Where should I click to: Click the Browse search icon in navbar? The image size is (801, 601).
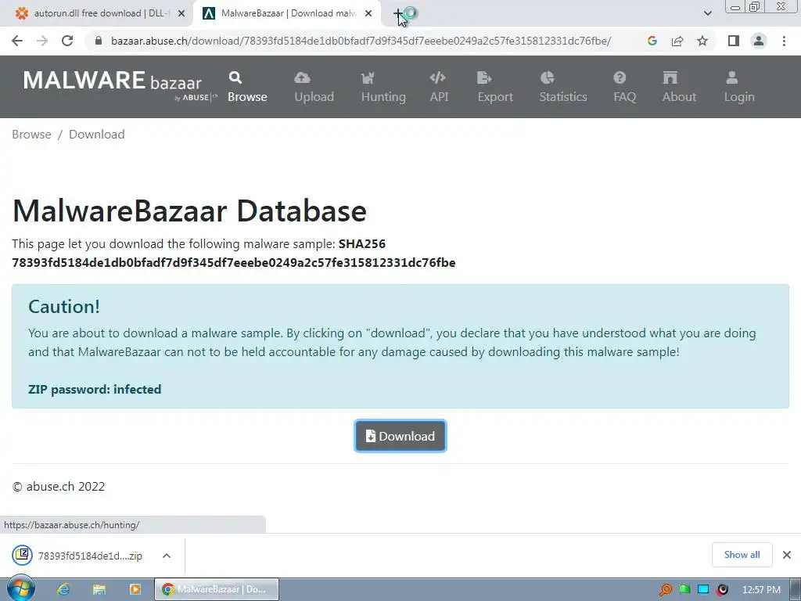235,77
